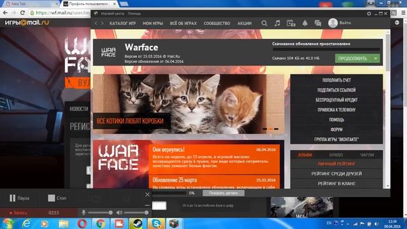Click Показать детали button
Screen dimensions: 407x229
223,193
